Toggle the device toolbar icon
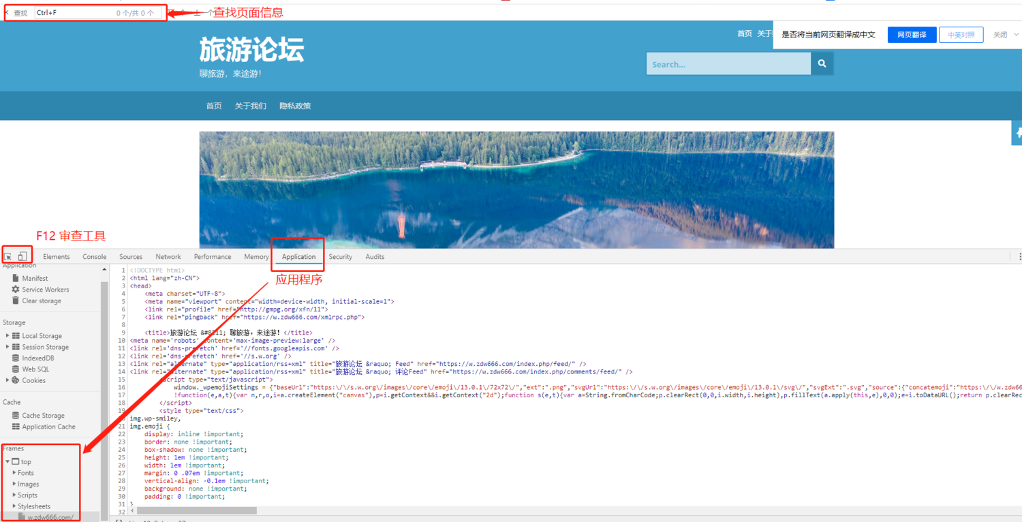Image resolution: width=1022 pixels, height=522 pixels. point(22,256)
